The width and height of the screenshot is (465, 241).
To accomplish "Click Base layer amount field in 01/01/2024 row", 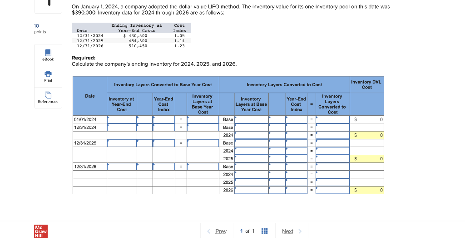I will pos(252,119).
